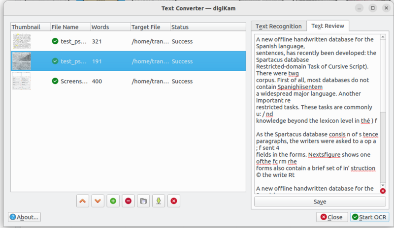Click the green down-arrow load button

pyautogui.click(x=158, y=200)
